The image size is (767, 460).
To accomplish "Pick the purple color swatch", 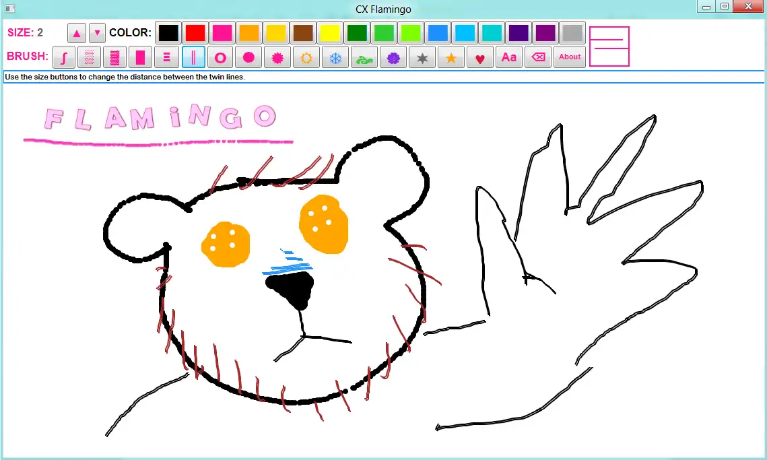I will pos(545,33).
